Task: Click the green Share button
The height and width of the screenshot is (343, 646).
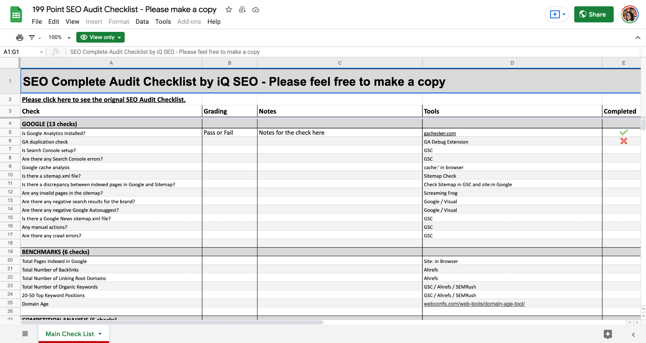Action: click(x=594, y=15)
